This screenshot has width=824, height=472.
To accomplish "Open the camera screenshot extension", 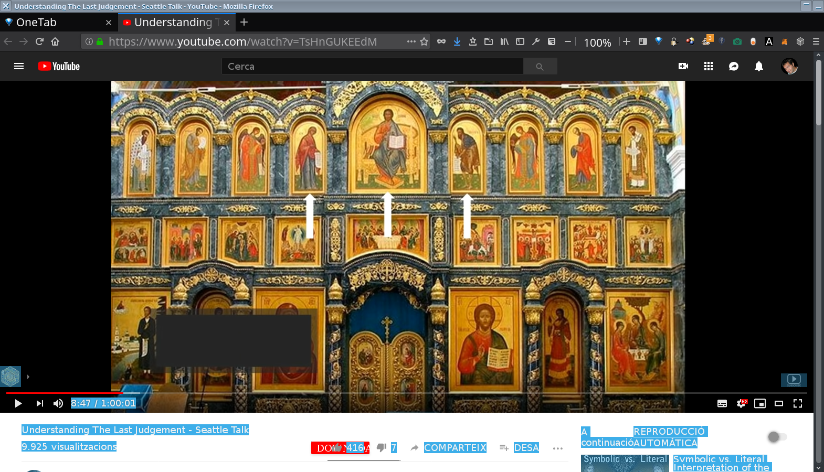I will pyautogui.click(x=737, y=41).
